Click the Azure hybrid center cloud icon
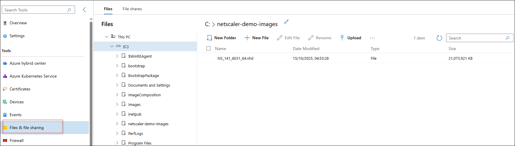The height and width of the screenshot is (146, 515). pyautogui.click(x=5, y=63)
